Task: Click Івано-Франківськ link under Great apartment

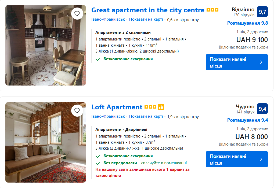Action: click(x=108, y=19)
